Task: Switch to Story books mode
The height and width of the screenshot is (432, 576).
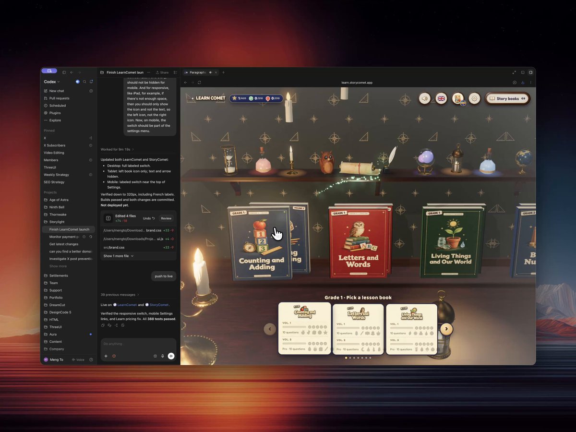Action: pos(507,98)
